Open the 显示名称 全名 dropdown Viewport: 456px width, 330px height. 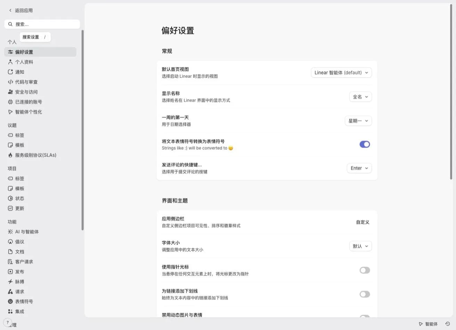[x=360, y=97]
